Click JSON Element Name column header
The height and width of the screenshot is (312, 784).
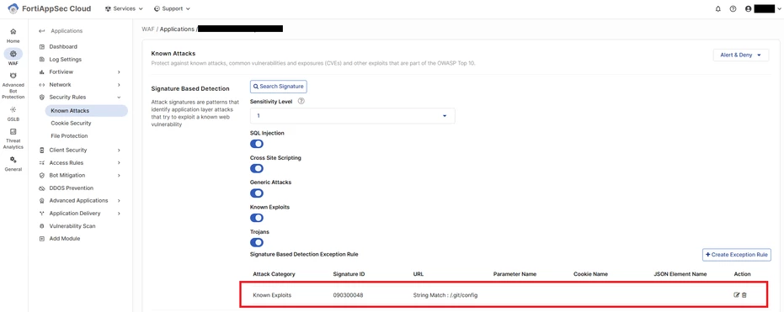(x=680, y=274)
